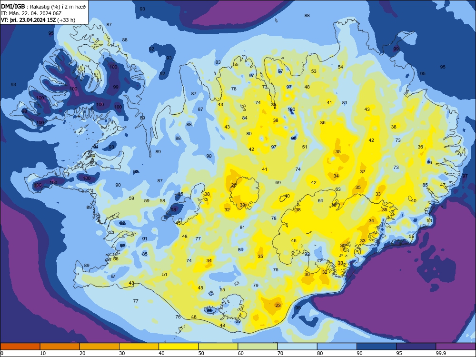Click the bright yellow 40–50 legend swatch
476x357 pixels.
click(x=178, y=347)
